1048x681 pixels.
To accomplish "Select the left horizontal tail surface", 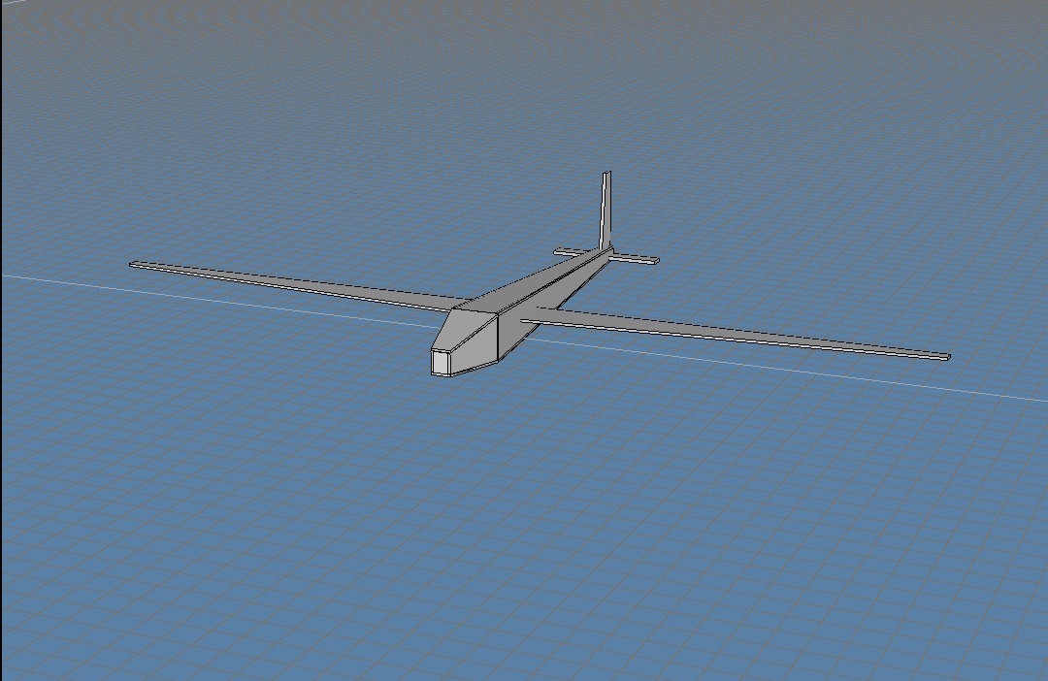I will (568, 250).
